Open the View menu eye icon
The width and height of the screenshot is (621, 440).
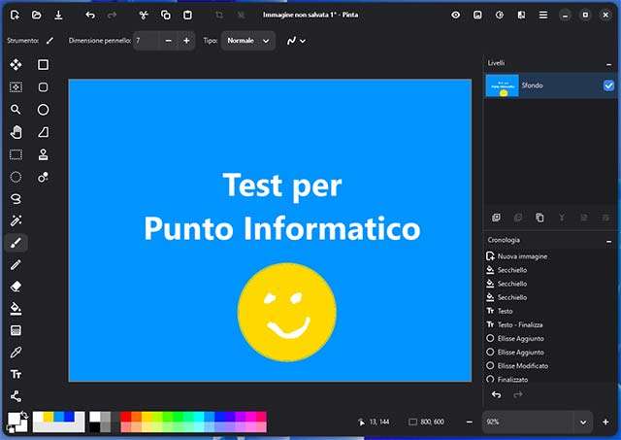tap(456, 16)
